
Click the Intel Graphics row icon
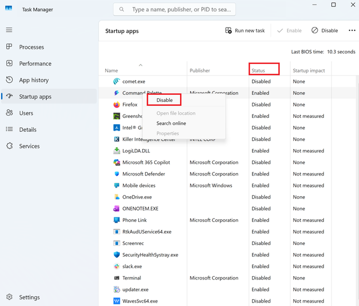117,128
